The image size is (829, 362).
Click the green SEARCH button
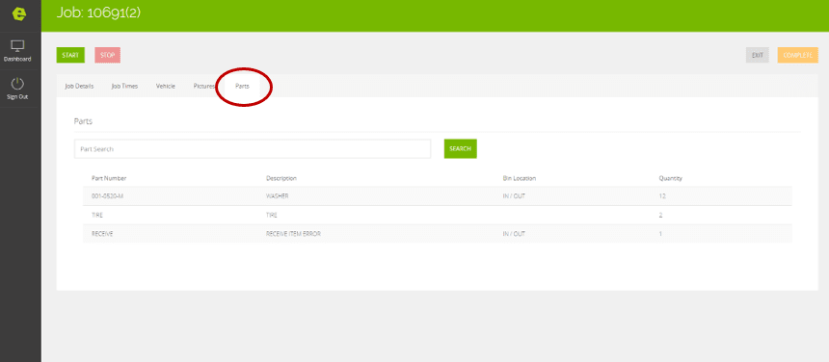tap(460, 149)
